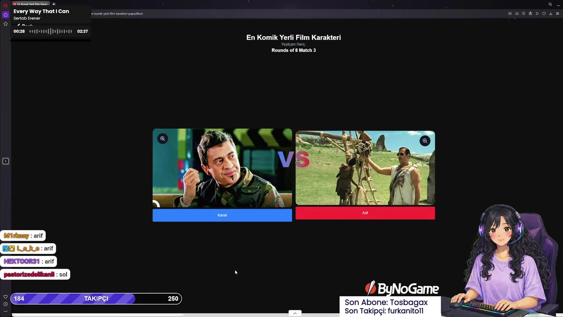Click M1rkaay's 'arif' chat message
This screenshot has width=563, height=317.
point(23,236)
